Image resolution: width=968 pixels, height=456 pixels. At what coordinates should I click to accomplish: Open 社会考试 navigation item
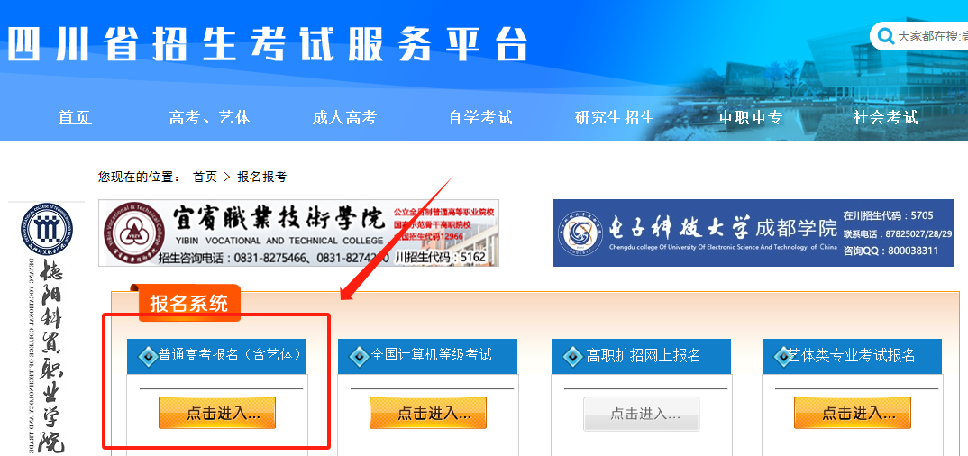tap(886, 117)
